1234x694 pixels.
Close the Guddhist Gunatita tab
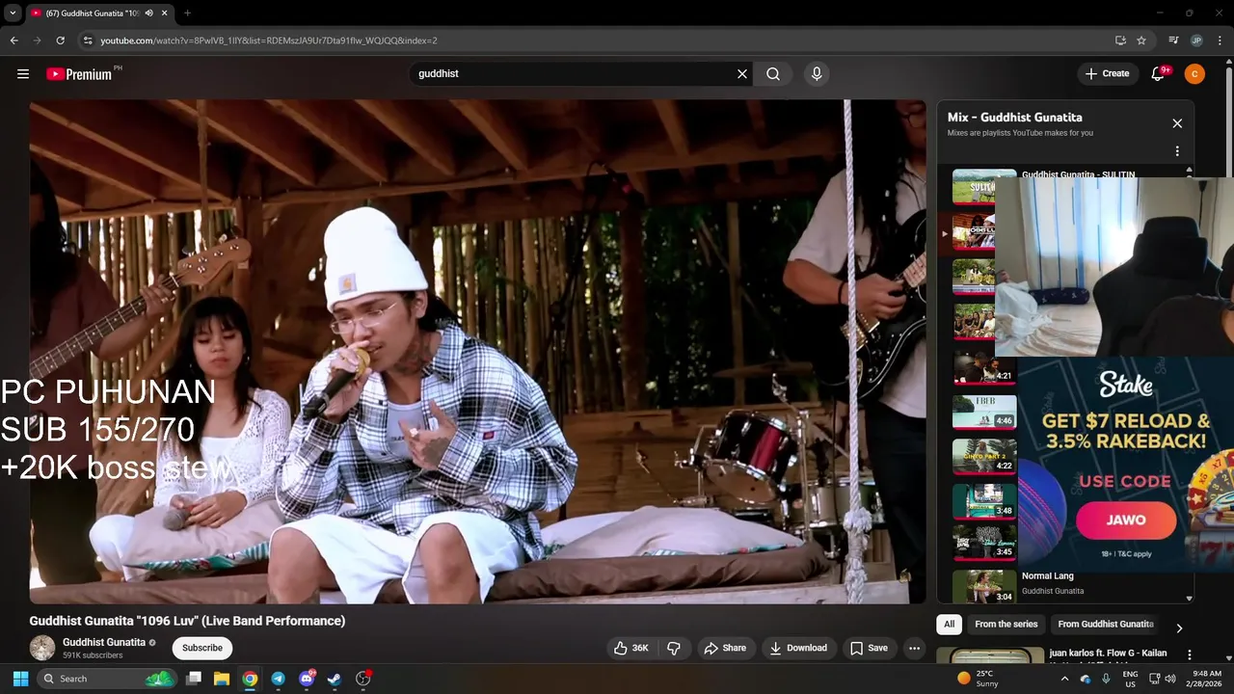click(164, 13)
